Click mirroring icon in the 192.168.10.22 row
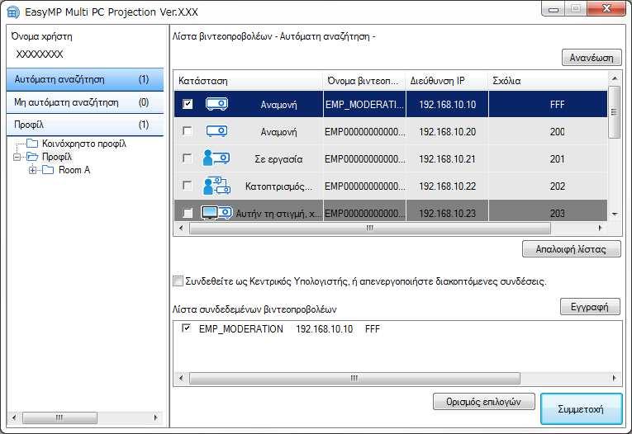This screenshot has height=434, width=632. tap(216, 186)
